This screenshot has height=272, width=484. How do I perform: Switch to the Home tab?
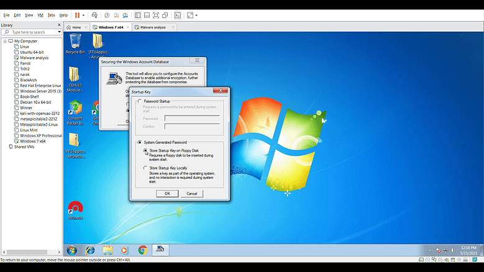(76, 27)
